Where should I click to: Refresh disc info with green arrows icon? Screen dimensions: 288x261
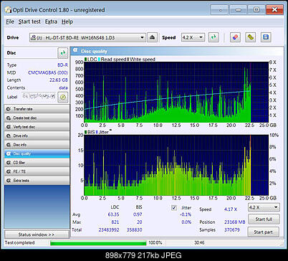point(63,53)
